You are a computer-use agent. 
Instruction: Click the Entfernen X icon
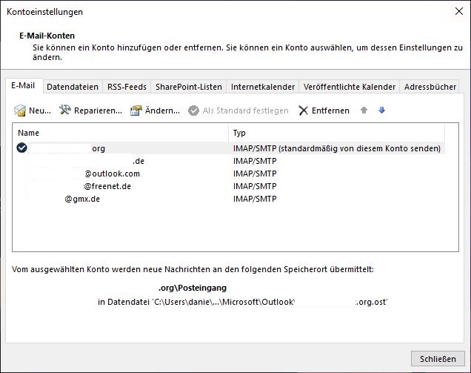304,110
